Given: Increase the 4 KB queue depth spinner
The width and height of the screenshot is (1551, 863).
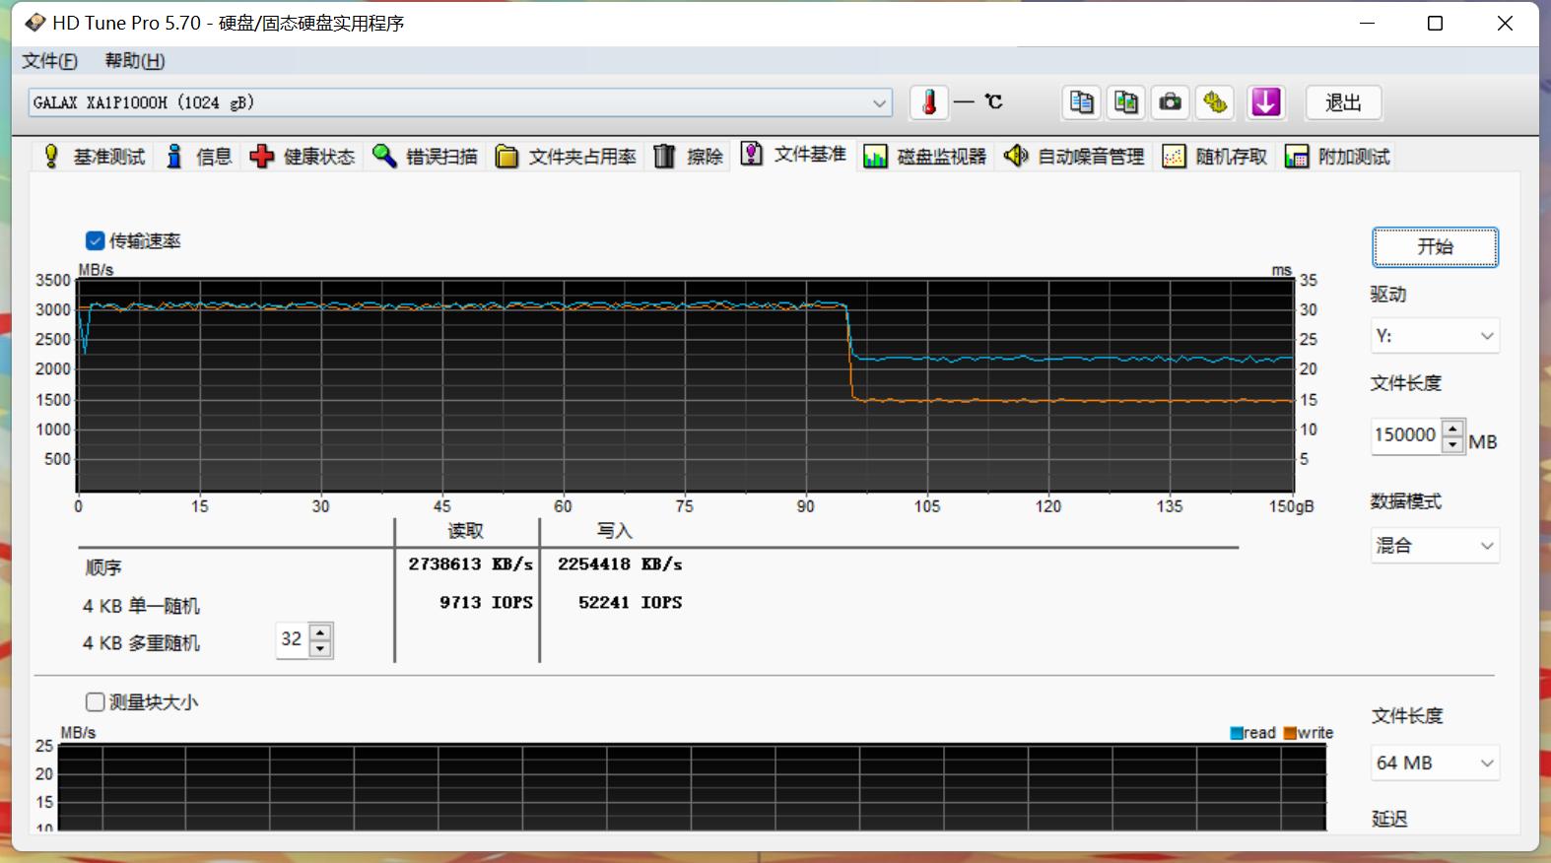Looking at the screenshot, I should pyautogui.click(x=320, y=631).
